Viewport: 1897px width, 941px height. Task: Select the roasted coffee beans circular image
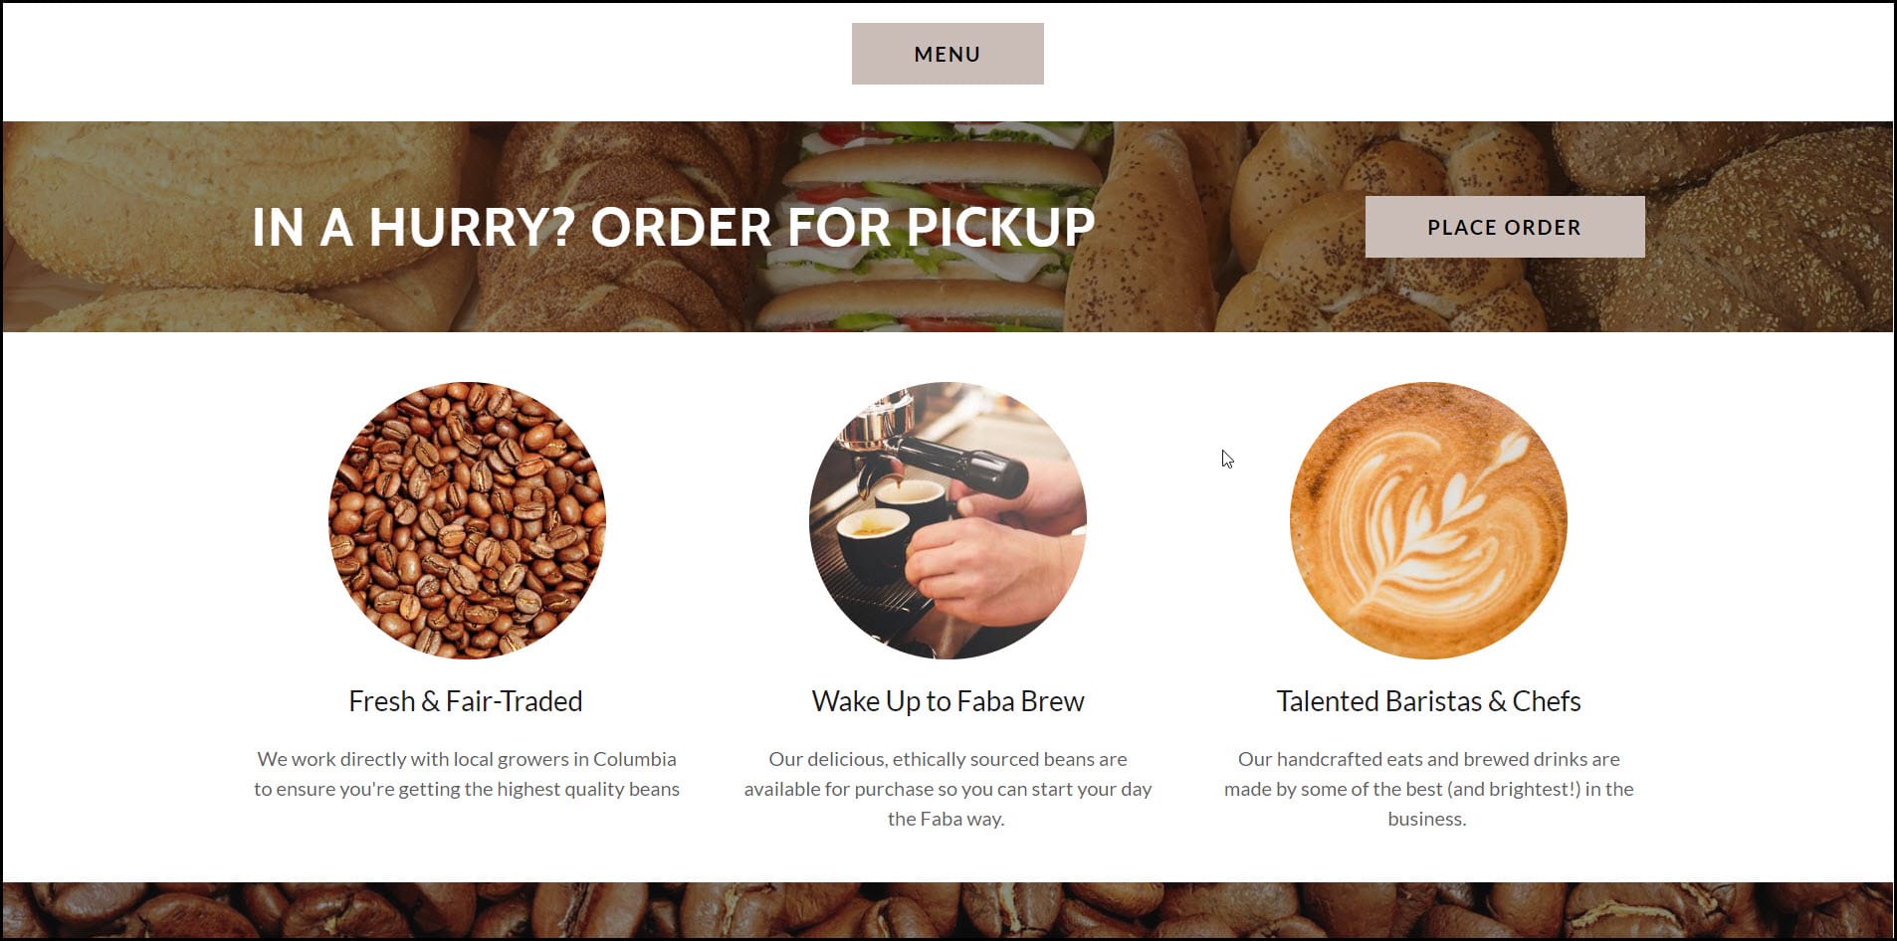[467, 520]
